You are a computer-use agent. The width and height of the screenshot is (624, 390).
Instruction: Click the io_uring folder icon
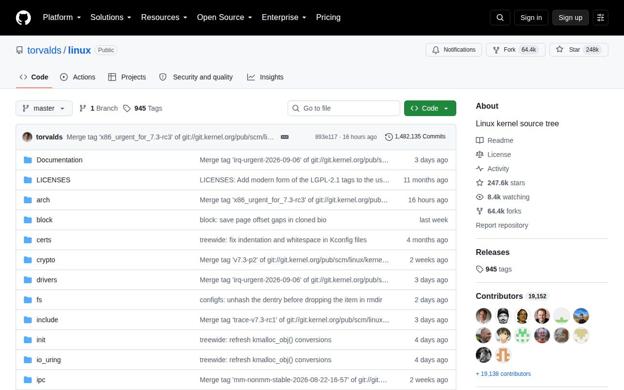tap(28, 360)
